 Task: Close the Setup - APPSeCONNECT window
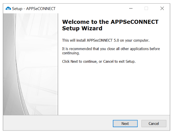tap(162, 9)
